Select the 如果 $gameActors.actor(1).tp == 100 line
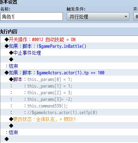Viewport: 138px width, 143px height. [x=69, y=73]
